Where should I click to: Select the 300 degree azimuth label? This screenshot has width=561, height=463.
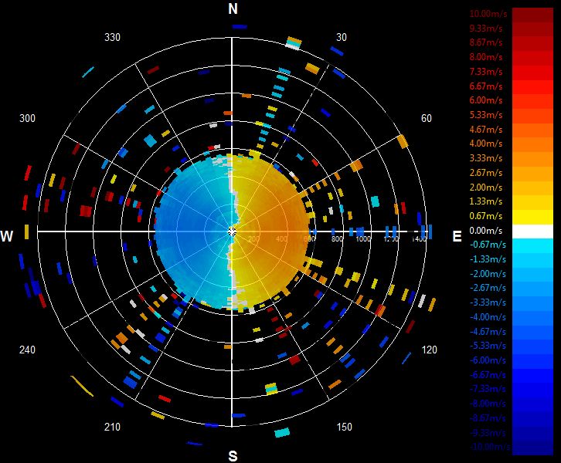click(x=27, y=118)
